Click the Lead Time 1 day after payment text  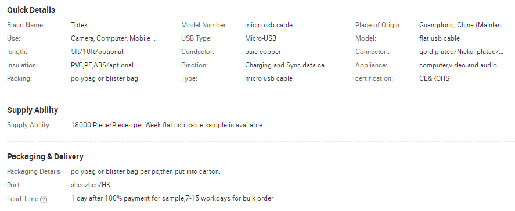click(x=172, y=198)
